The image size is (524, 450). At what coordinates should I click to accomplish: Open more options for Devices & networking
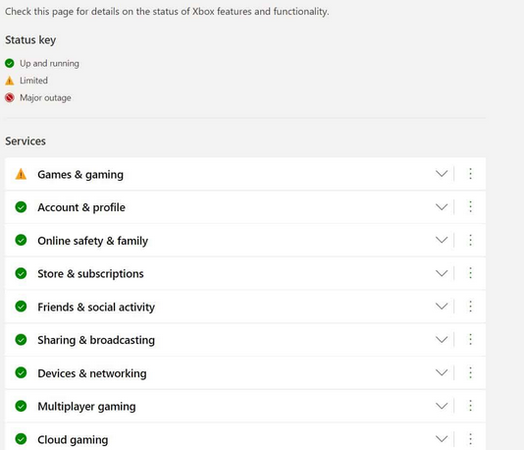click(x=470, y=372)
